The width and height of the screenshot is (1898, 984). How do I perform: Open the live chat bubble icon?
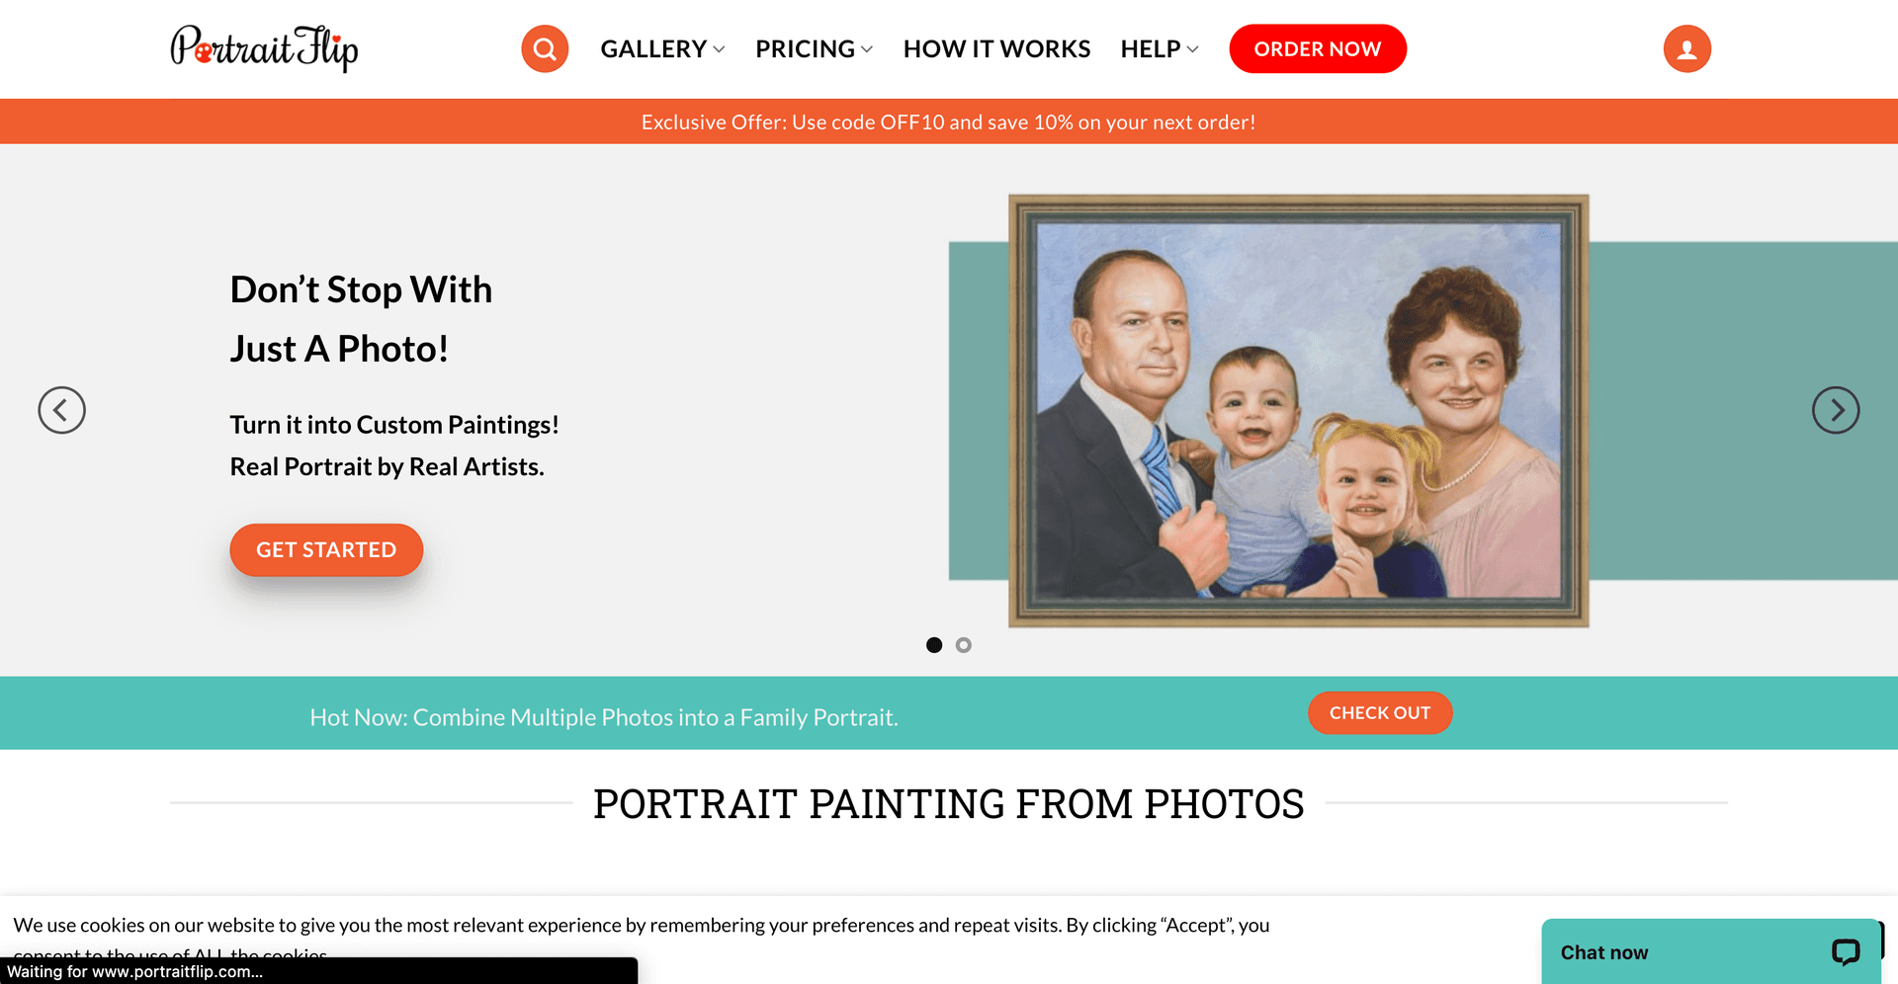tap(1847, 951)
